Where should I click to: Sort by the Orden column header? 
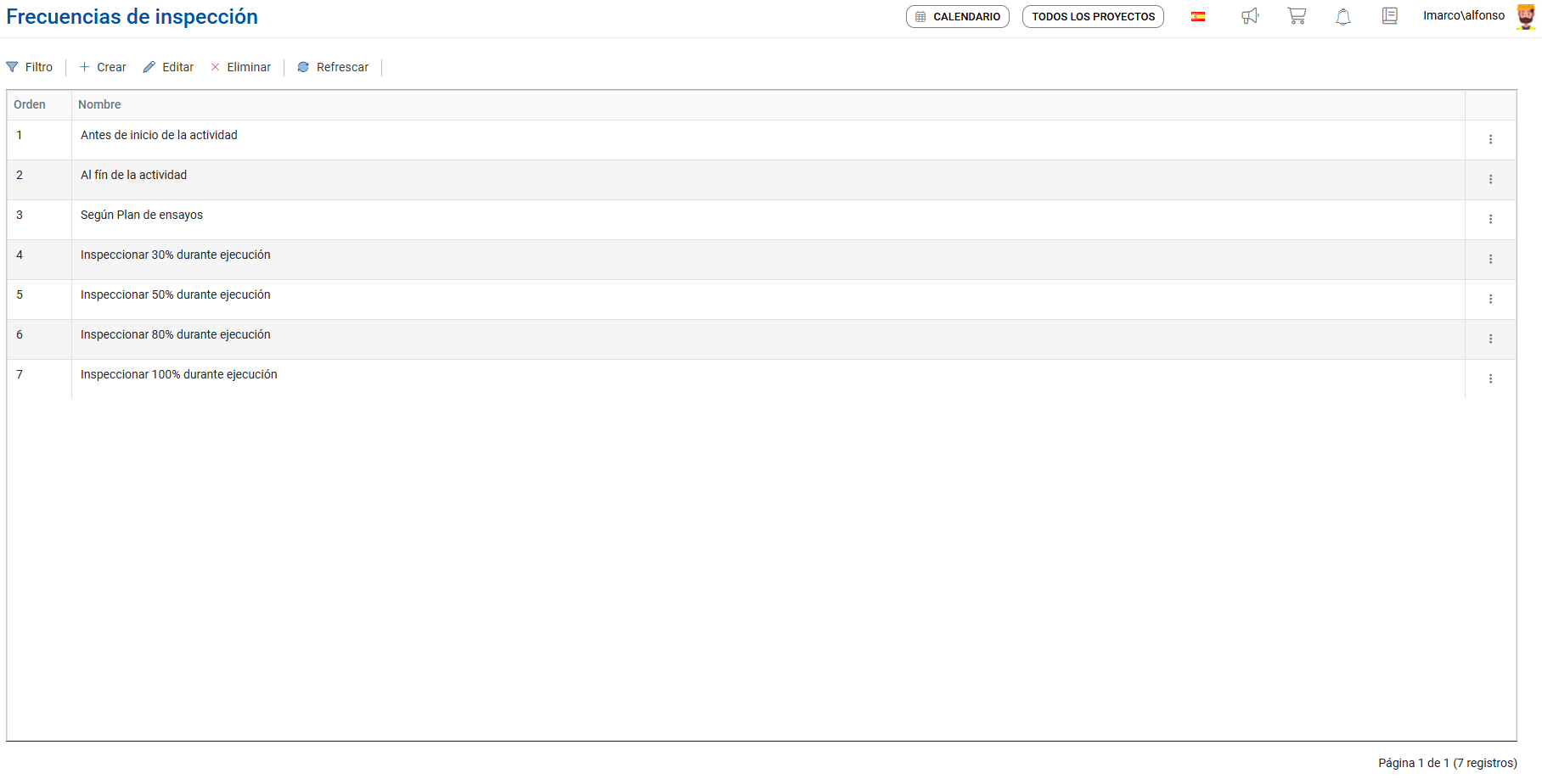coord(30,104)
